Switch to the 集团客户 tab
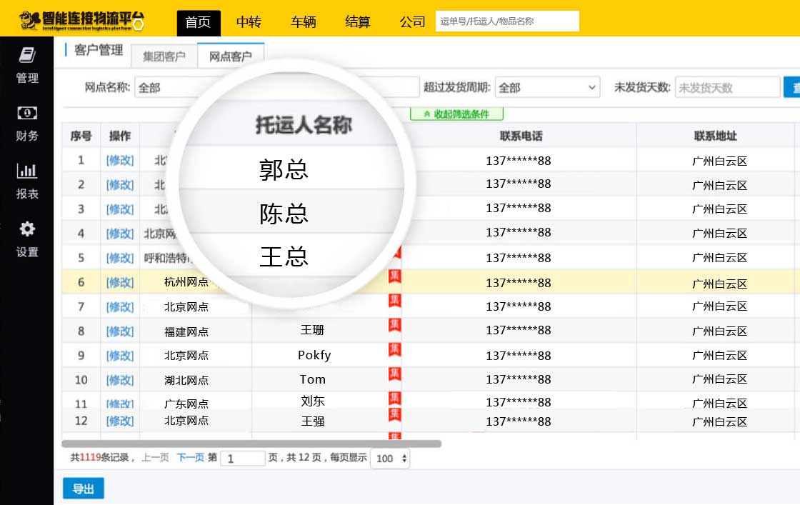The image size is (800, 505). click(x=164, y=56)
